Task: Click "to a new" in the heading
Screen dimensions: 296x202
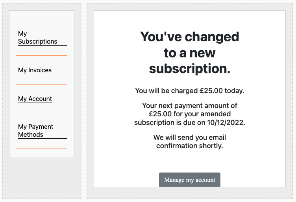Action: coord(189,53)
